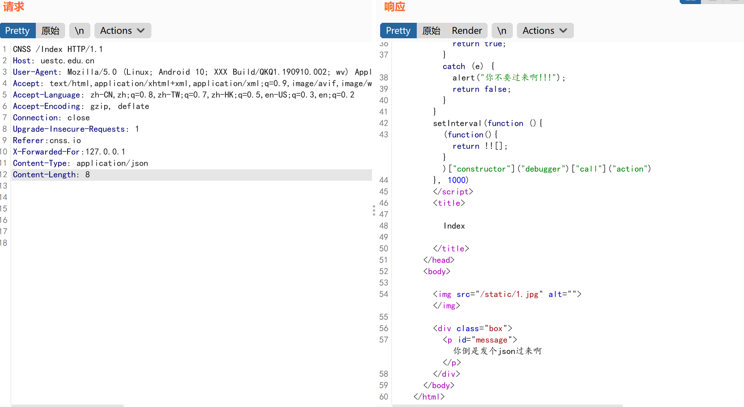This screenshot has width=744, height=407.
Task: Click the closing </html> tag
Action: pyautogui.click(x=429, y=397)
